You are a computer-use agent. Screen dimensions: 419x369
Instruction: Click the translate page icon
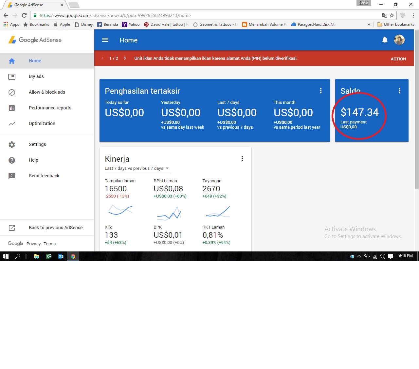(385, 15)
